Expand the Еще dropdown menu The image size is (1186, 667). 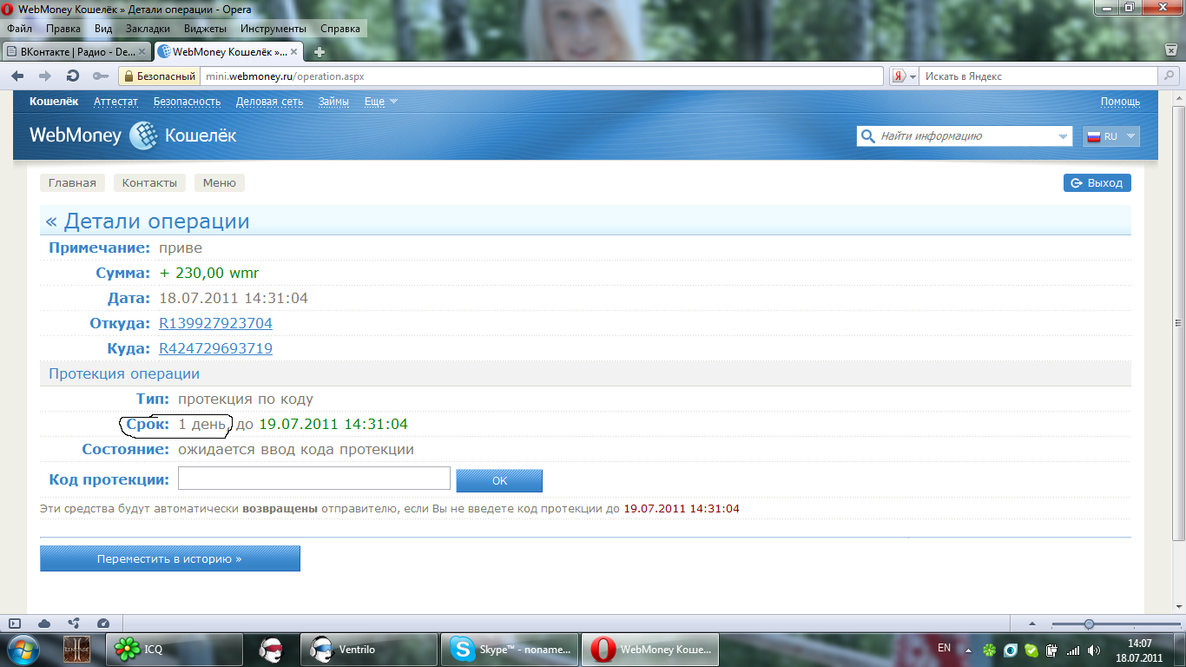click(x=381, y=102)
